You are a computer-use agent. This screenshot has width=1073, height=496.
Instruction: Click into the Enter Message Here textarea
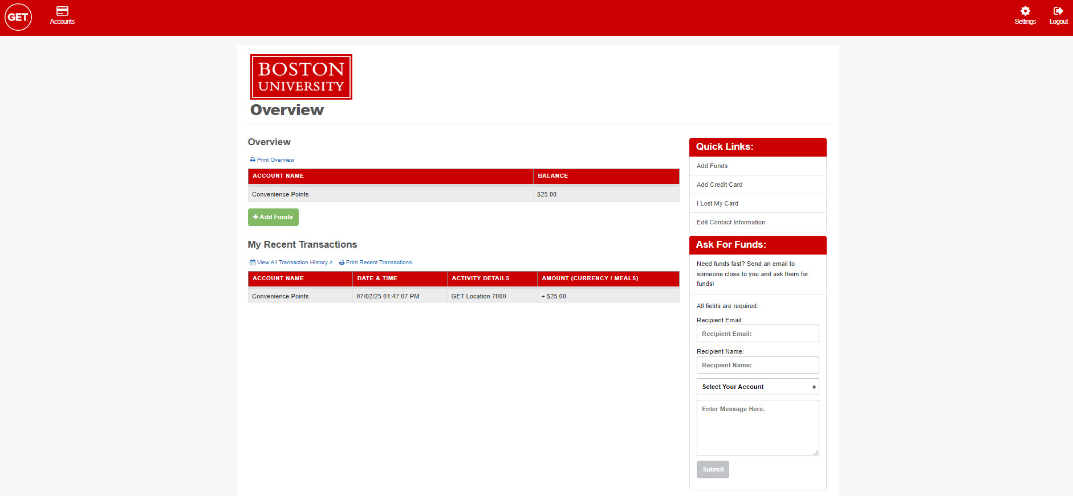click(758, 428)
